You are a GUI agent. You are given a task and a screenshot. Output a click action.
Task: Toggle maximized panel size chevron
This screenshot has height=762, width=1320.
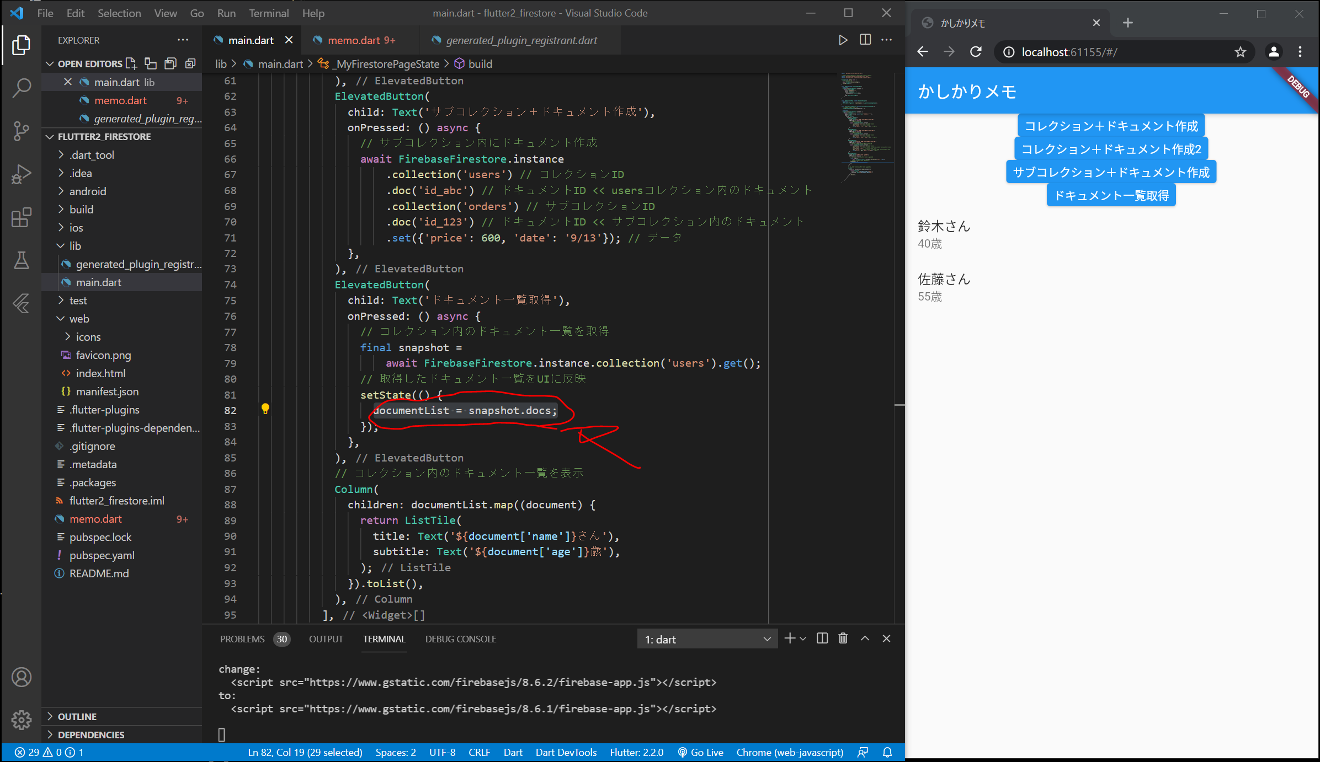click(865, 638)
